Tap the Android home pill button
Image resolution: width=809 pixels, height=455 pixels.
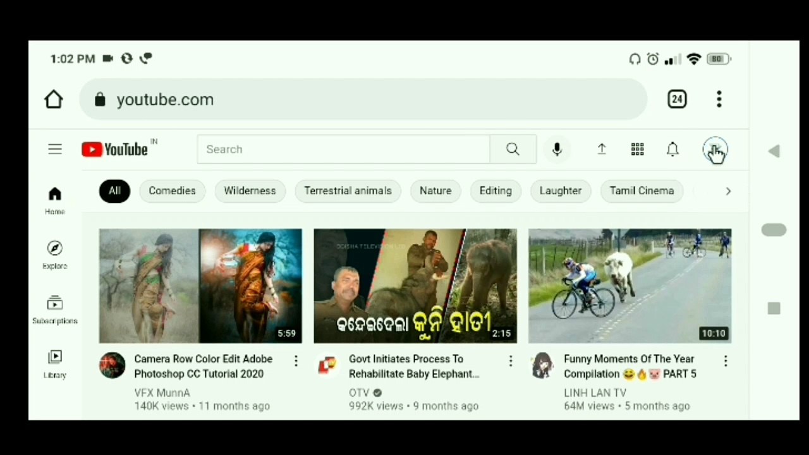click(774, 230)
